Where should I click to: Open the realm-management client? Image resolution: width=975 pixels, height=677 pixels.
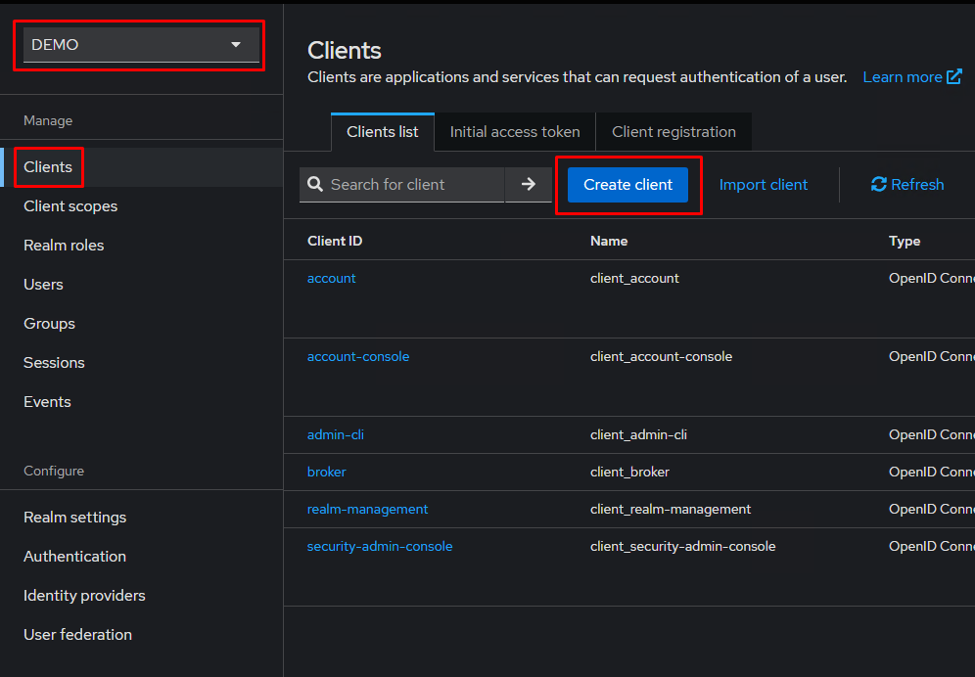pyautogui.click(x=367, y=509)
